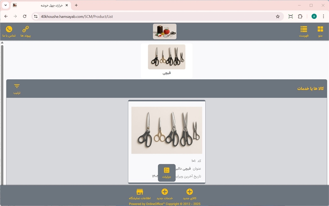Select the قیچی category thumbnail
This screenshot has width=329, height=206.
166,57
